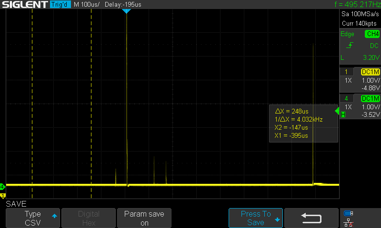Click the blue trigger position marker
381x228 pixels.
tap(126, 11)
